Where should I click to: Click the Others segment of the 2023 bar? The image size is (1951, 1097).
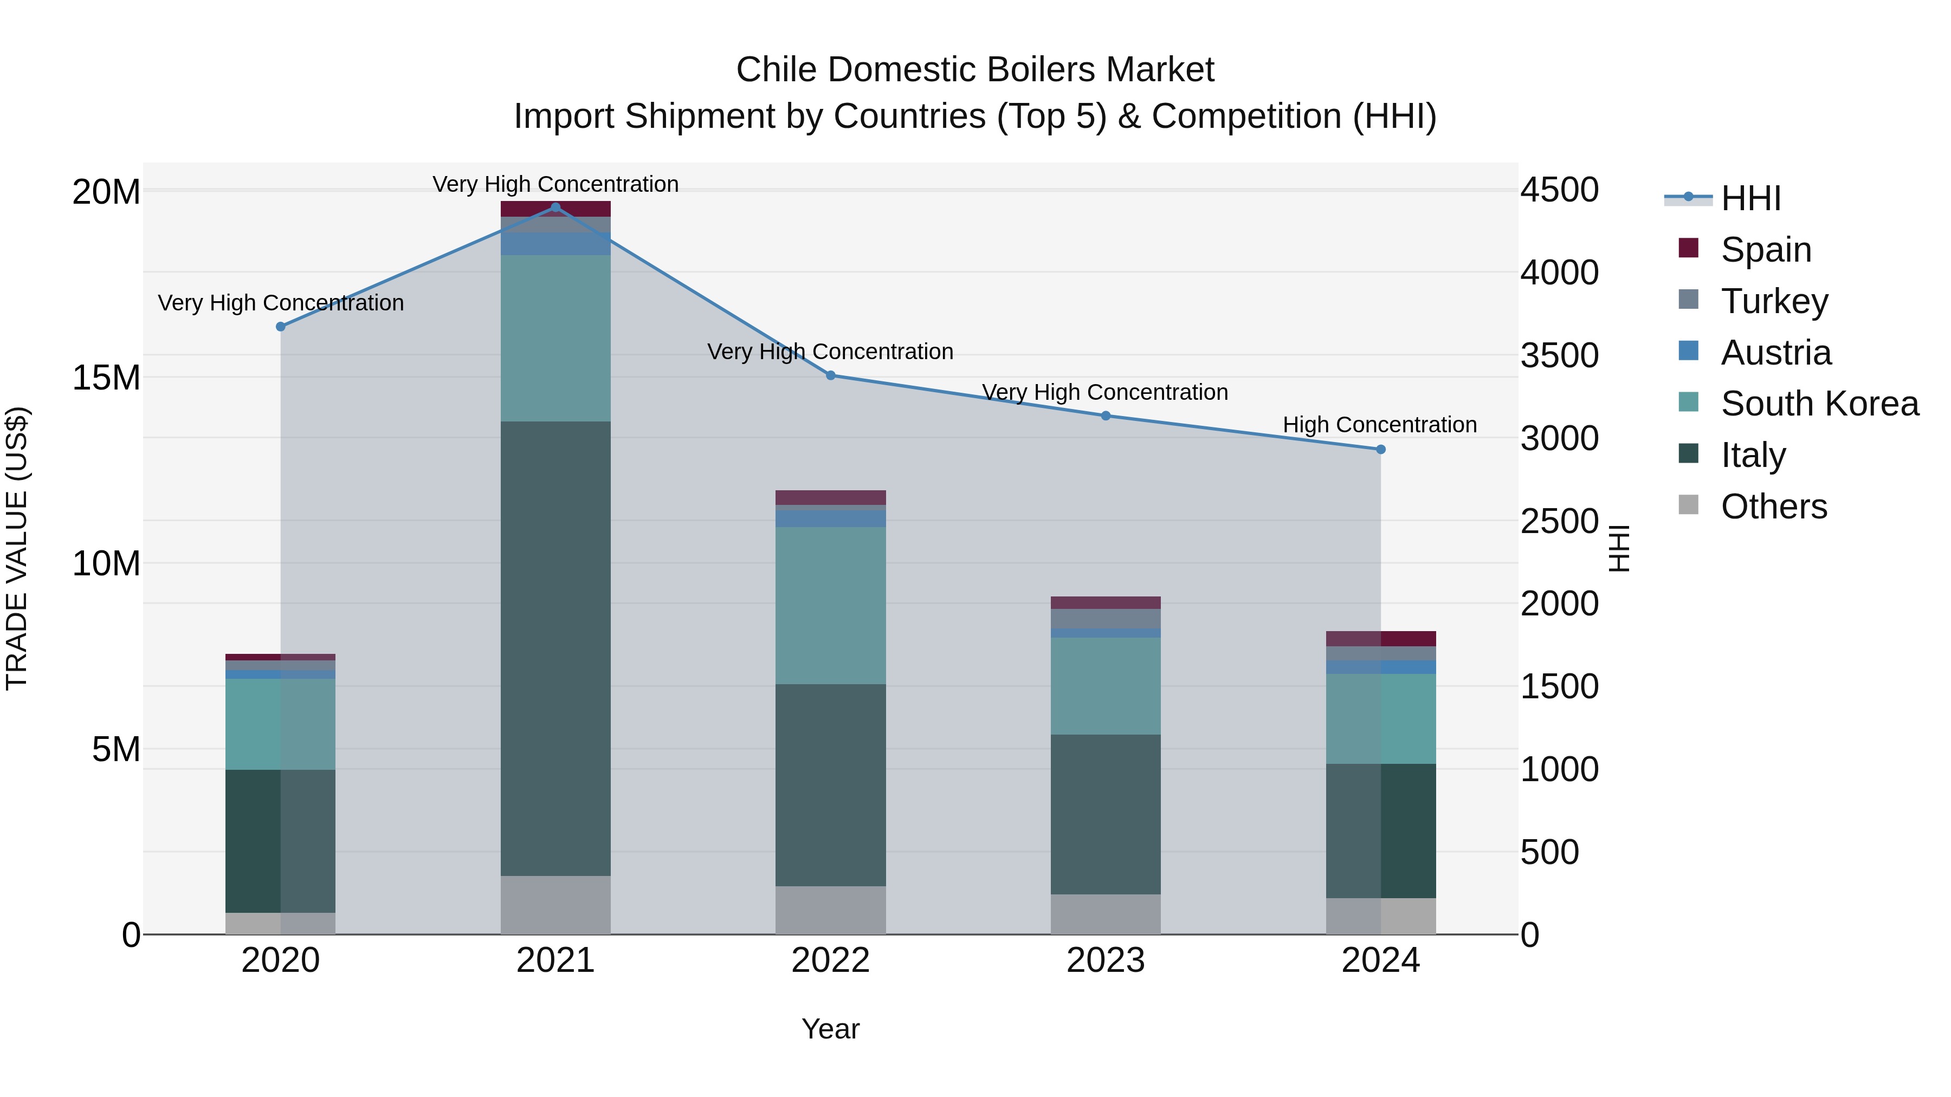pyautogui.click(x=1106, y=914)
